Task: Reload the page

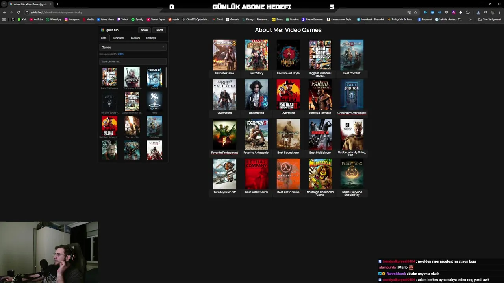Action: 18,13
